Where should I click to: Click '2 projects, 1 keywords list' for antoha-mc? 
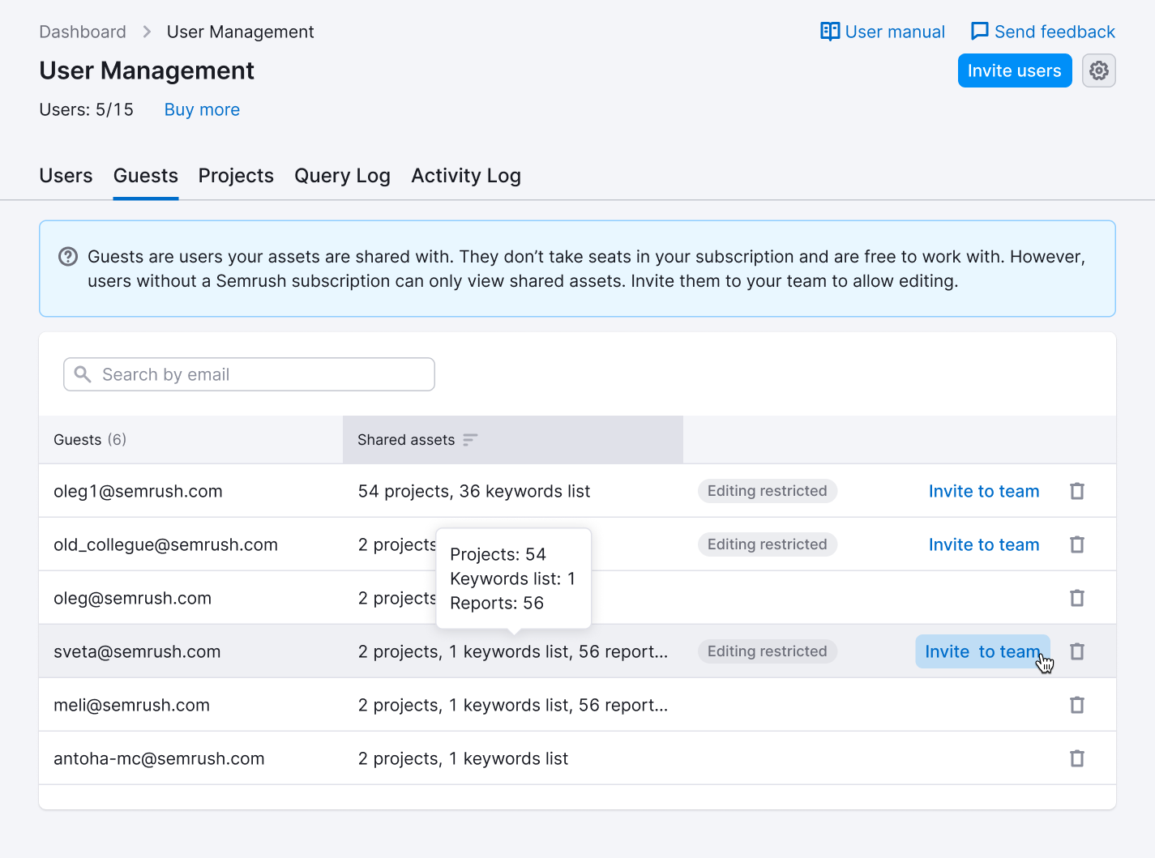(x=463, y=758)
